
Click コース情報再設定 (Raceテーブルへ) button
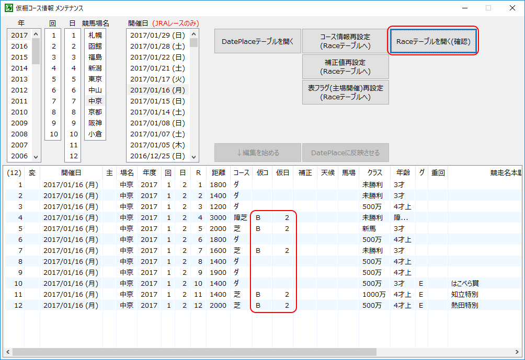click(345, 41)
